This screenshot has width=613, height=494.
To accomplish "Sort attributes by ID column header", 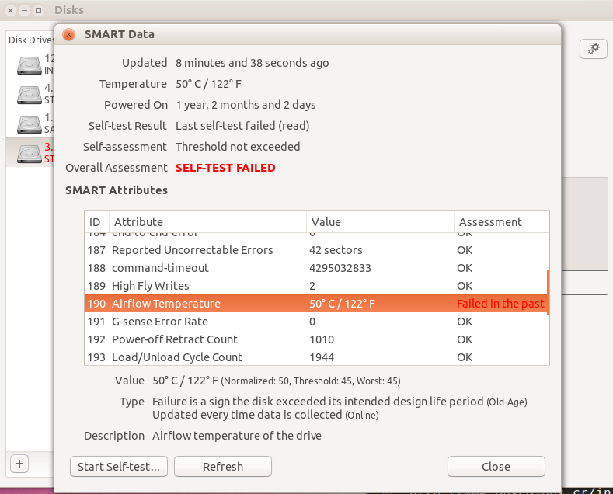I will pos(96,222).
